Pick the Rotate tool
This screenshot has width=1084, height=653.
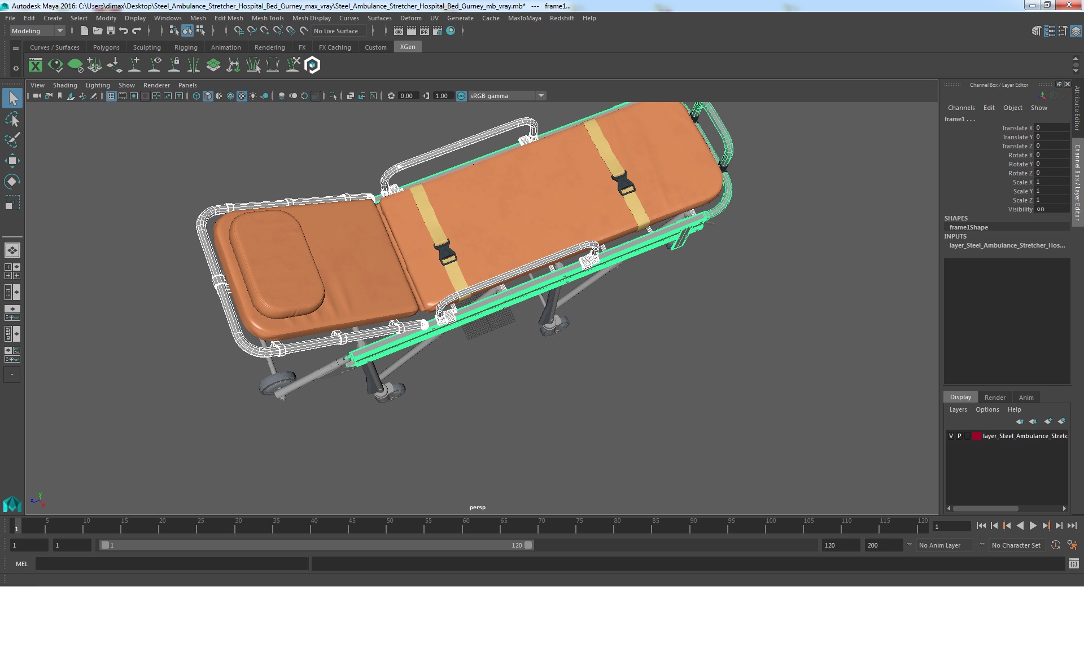12,182
